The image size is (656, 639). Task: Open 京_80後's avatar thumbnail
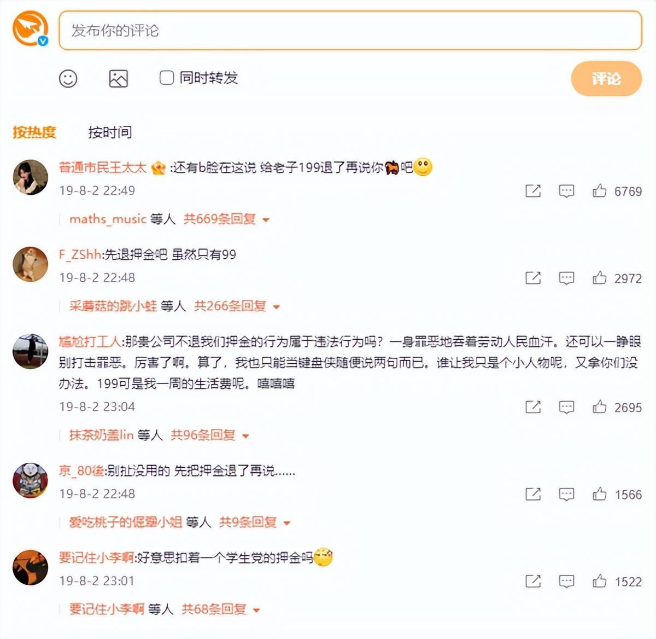click(31, 480)
